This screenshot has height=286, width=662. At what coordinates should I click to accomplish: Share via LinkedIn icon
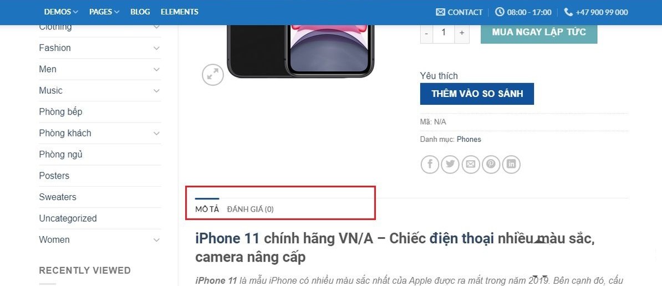pyautogui.click(x=511, y=164)
